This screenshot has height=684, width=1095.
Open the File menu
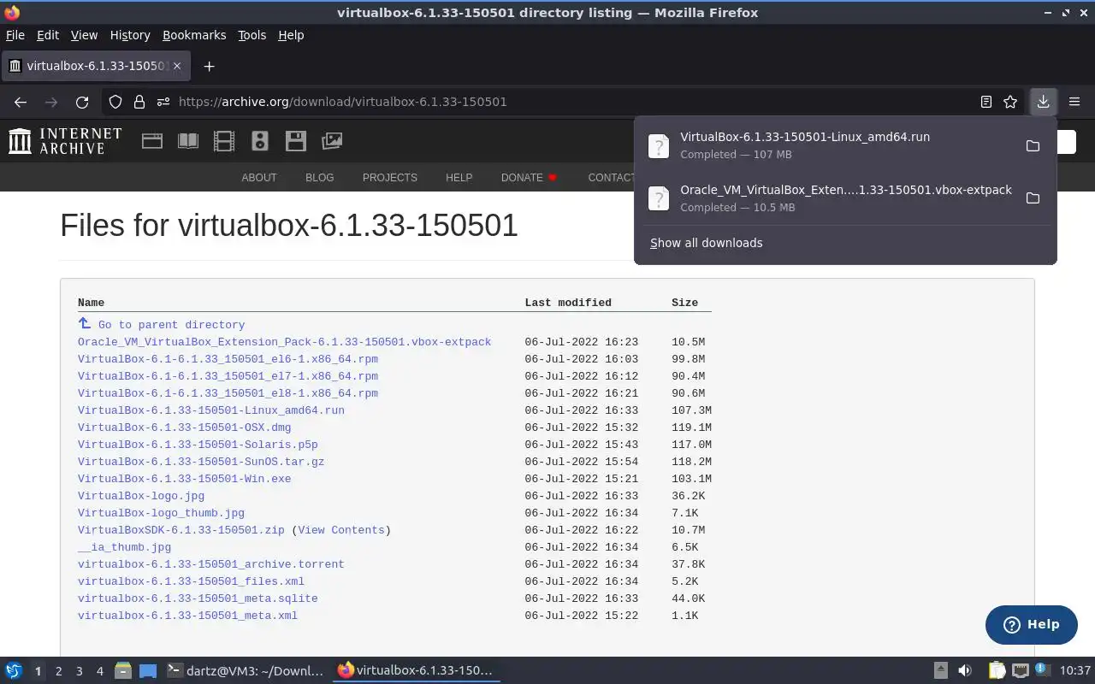pos(15,35)
